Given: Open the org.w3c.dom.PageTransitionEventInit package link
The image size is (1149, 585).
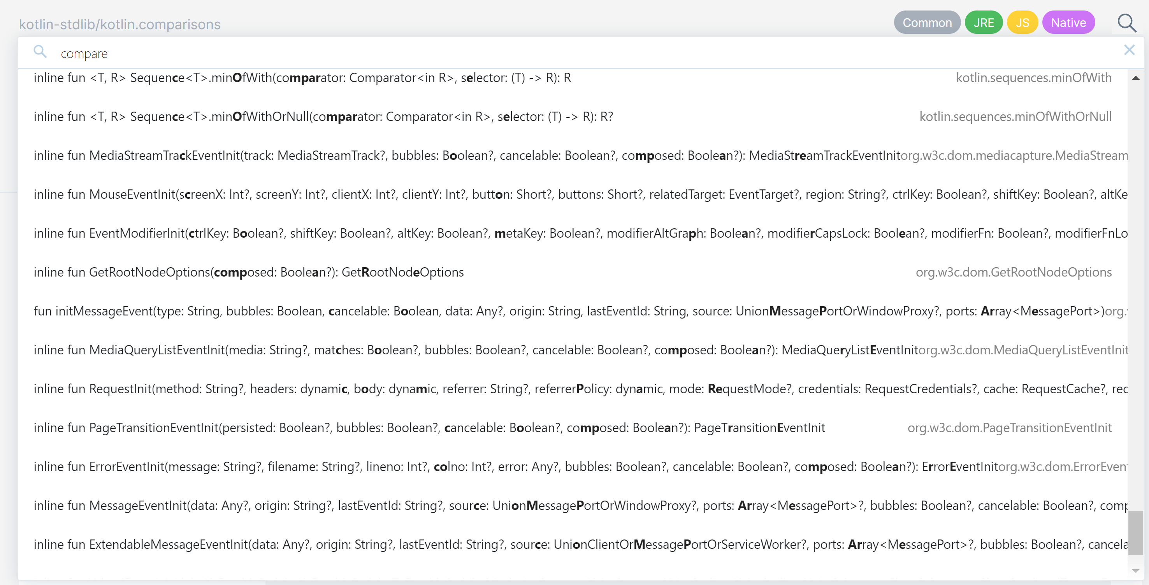Looking at the screenshot, I should click(x=1009, y=427).
